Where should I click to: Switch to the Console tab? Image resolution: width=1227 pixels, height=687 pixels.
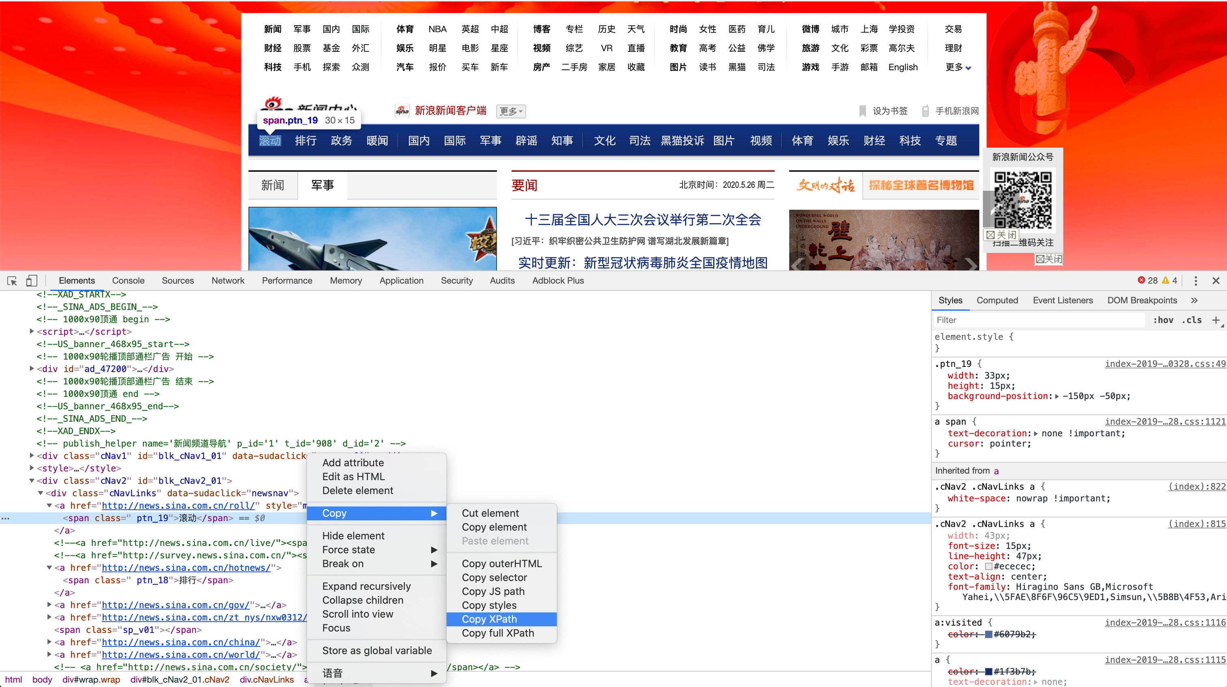click(x=128, y=281)
